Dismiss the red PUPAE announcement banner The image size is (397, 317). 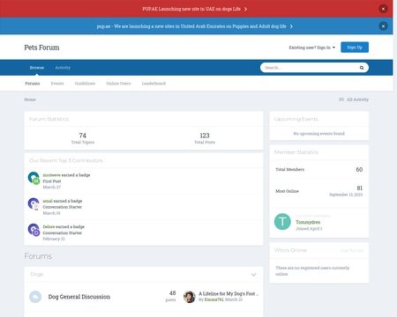tap(383, 9)
